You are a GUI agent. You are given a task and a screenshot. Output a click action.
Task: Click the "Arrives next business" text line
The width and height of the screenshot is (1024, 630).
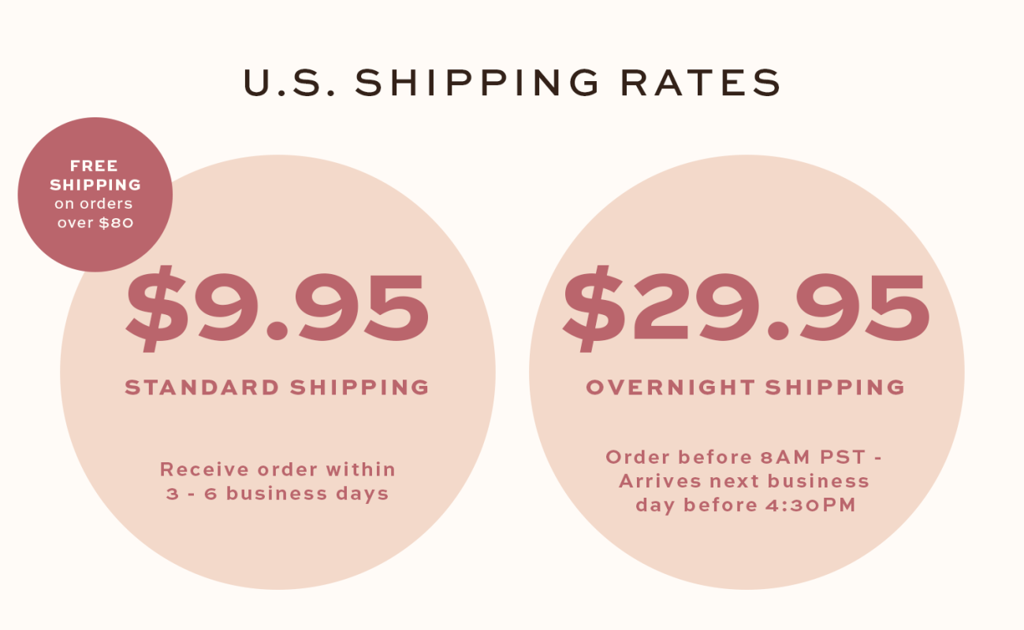click(x=743, y=481)
